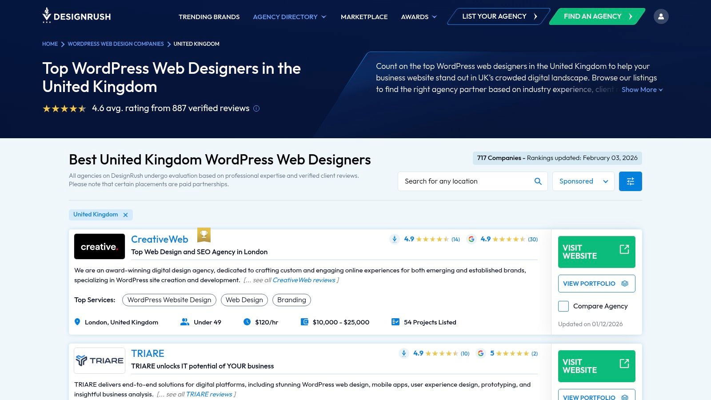Open the WordPress Web Design Companies breadcrumb link

pos(116,44)
